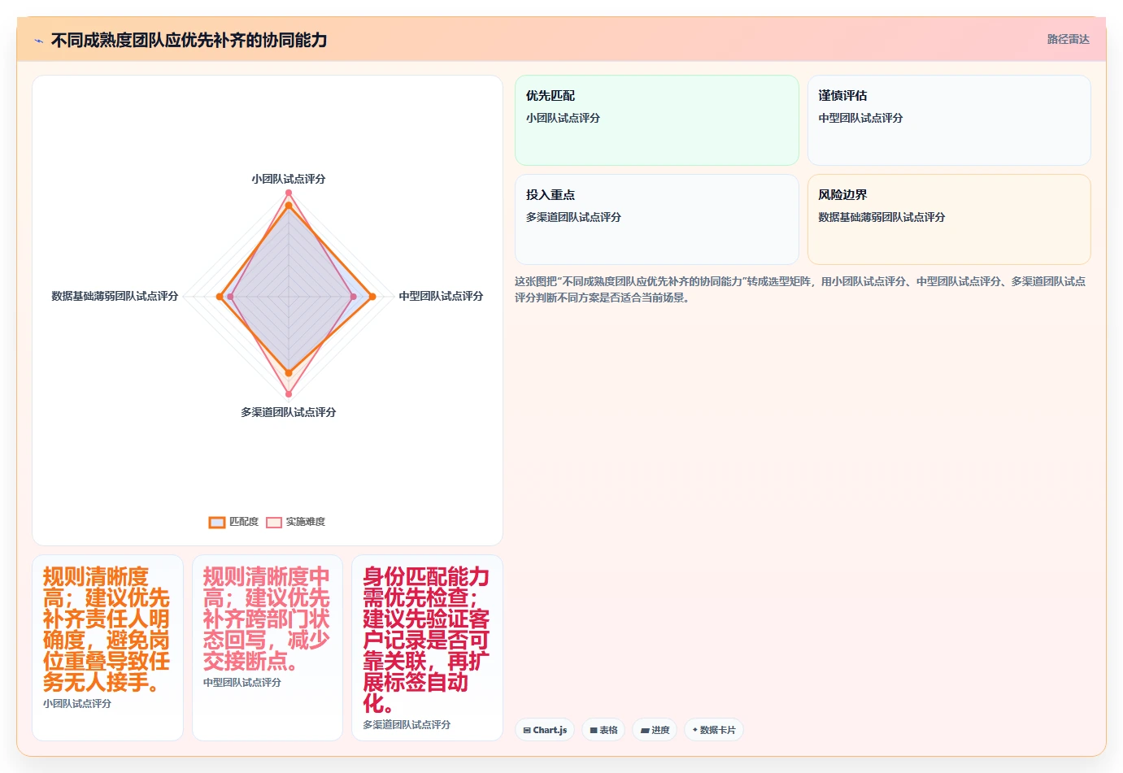
Task: Click the 进度 tag
Action: click(655, 730)
